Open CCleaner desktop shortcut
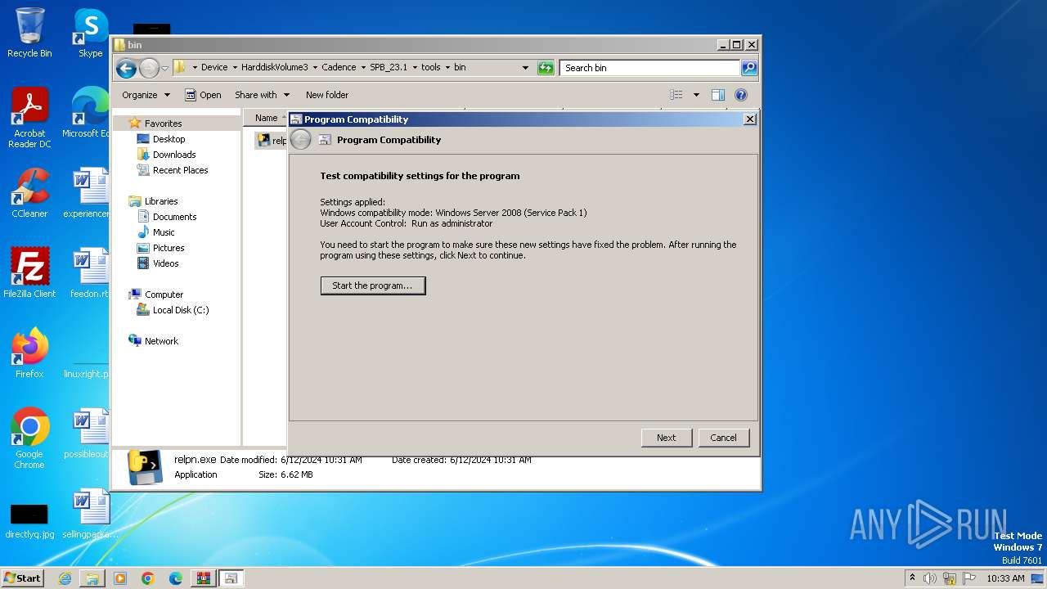This screenshot has height=589, width=1047. pos(29,193)
